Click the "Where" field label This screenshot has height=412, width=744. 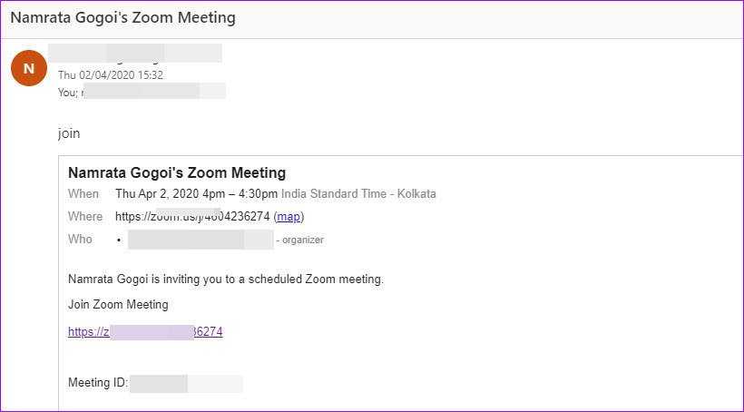click(x=85, y=217)
